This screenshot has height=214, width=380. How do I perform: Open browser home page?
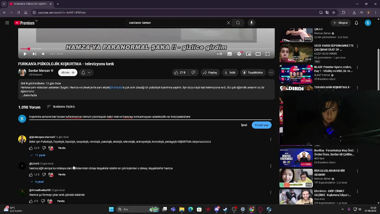(x=26, y=12)
